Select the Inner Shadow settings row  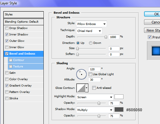23,35
